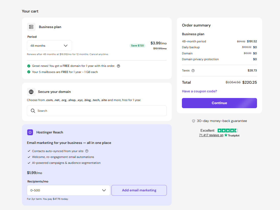Click the Daily backup row label
This screenshot has width=280, height=210.
coord(191,47)
